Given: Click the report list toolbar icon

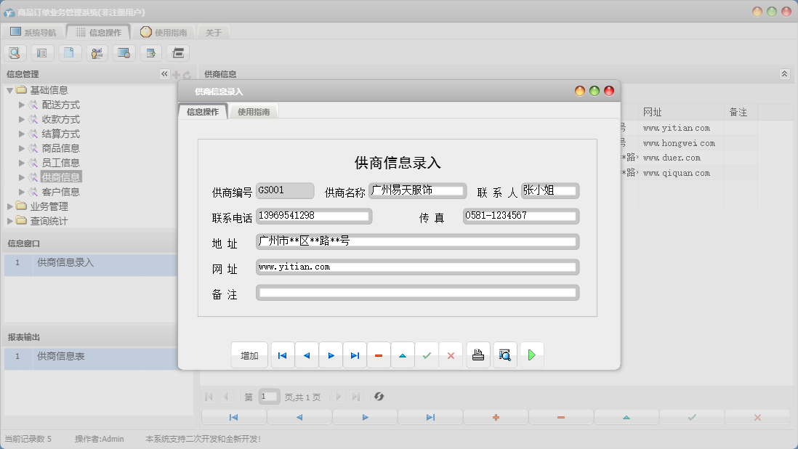Looking at the screenshot, I should (41, 52).
